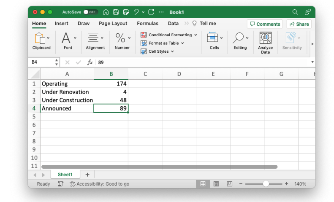Screen dimensions: 334x202
Task: Switch to Page Break Preview view
Action: click(x=229, y=184)
